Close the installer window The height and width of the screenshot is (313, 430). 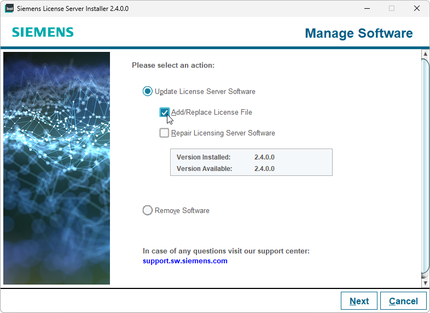pyautogui.click(x=417, y=9)
